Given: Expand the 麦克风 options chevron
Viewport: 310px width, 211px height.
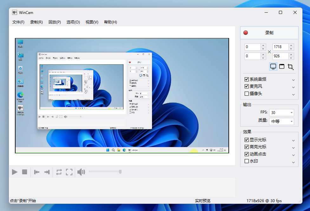Looking at the screenshot, I should 294,87.
